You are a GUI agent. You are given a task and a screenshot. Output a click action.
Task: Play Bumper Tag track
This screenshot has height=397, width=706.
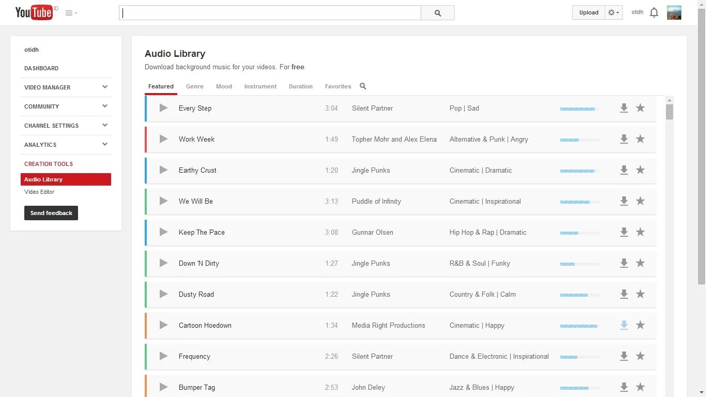[163, 387]
